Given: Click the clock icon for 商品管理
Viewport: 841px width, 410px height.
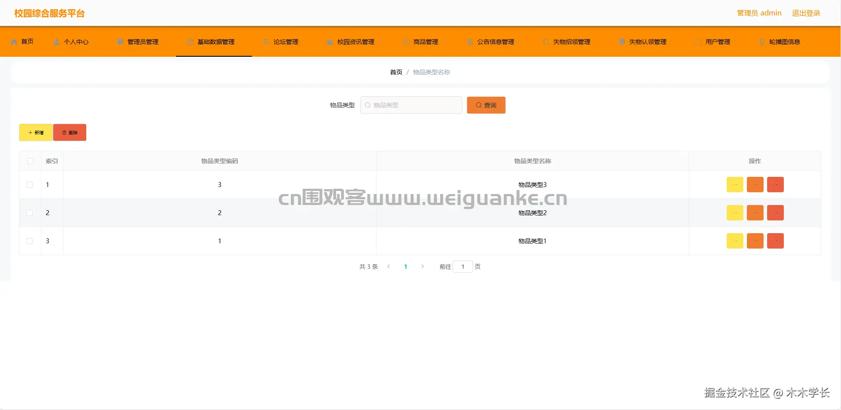Looking at the screenshot, I should tap(406, 42).
